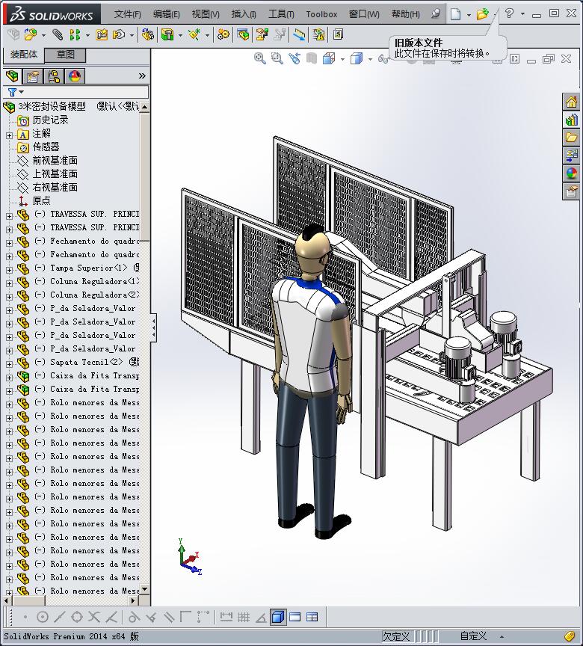Image resolution: width=583 pixels, height=646 pixels.
Task: Expand Sapata Tecnil<2> tree node
Action: pyautogui.click(x=9, y=364)
